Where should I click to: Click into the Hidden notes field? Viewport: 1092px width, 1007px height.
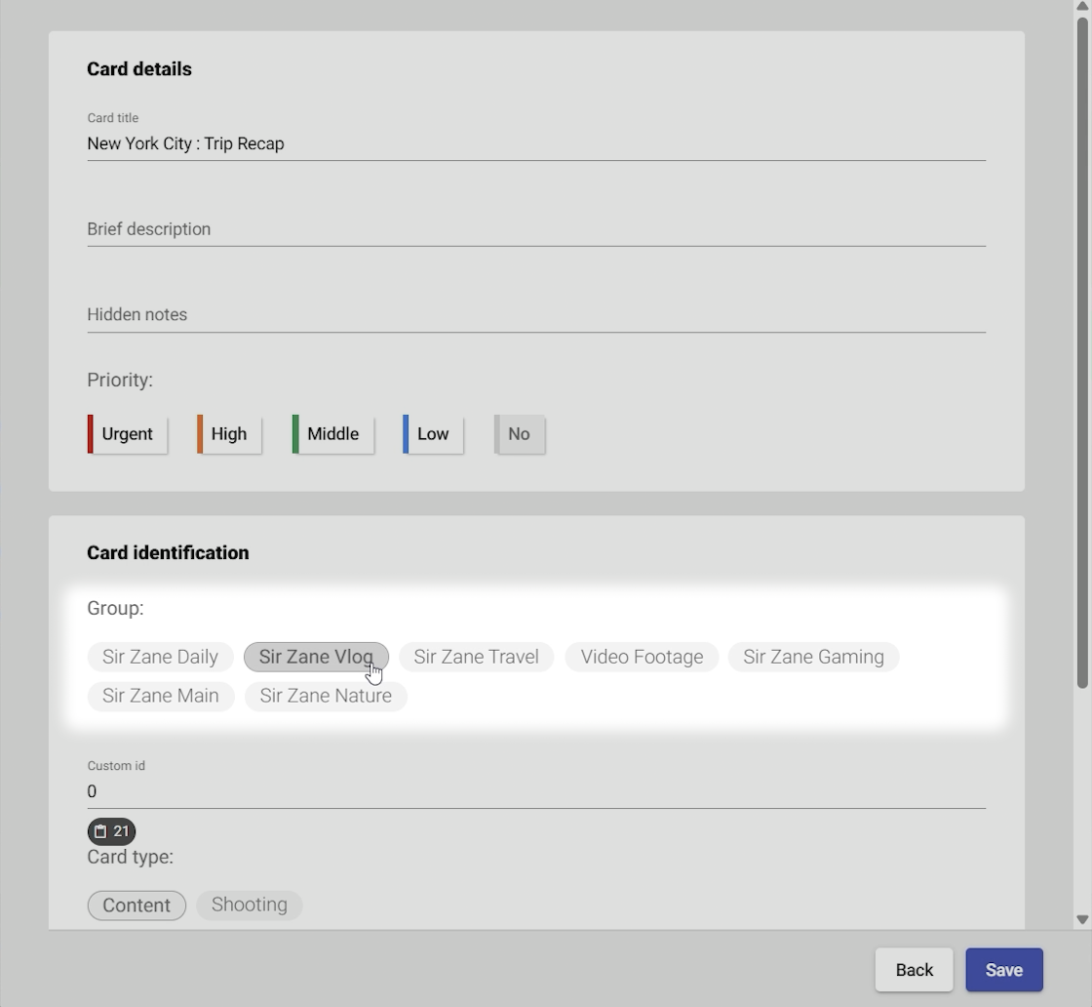point(536,314)
